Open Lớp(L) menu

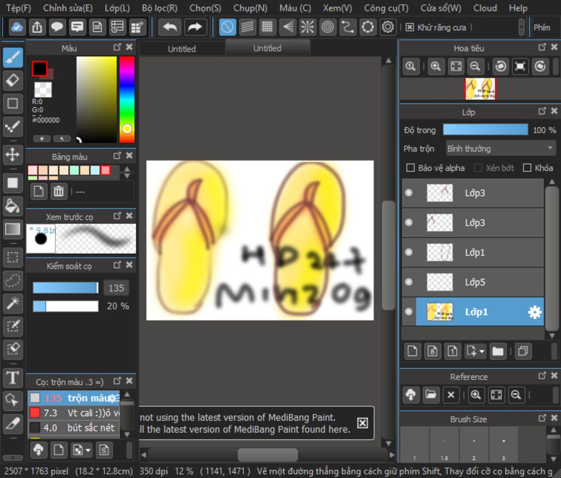tap(117, 8)
